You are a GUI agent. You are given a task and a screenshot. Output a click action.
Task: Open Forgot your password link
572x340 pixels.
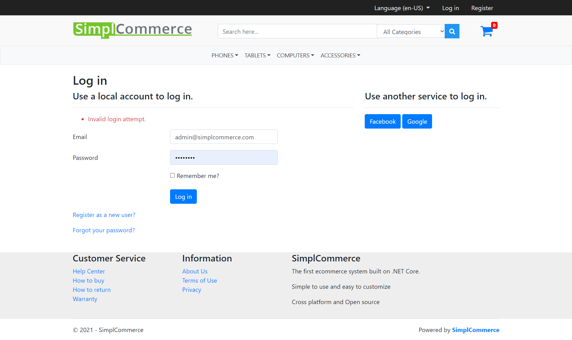coord(104,230)
